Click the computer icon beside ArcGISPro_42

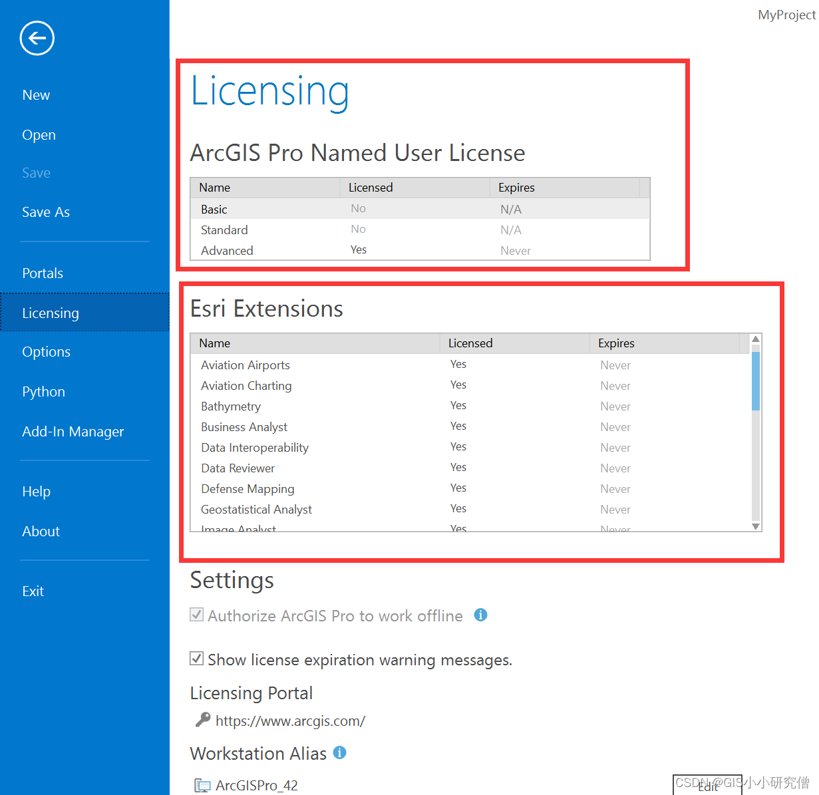[x=202, y=786]
